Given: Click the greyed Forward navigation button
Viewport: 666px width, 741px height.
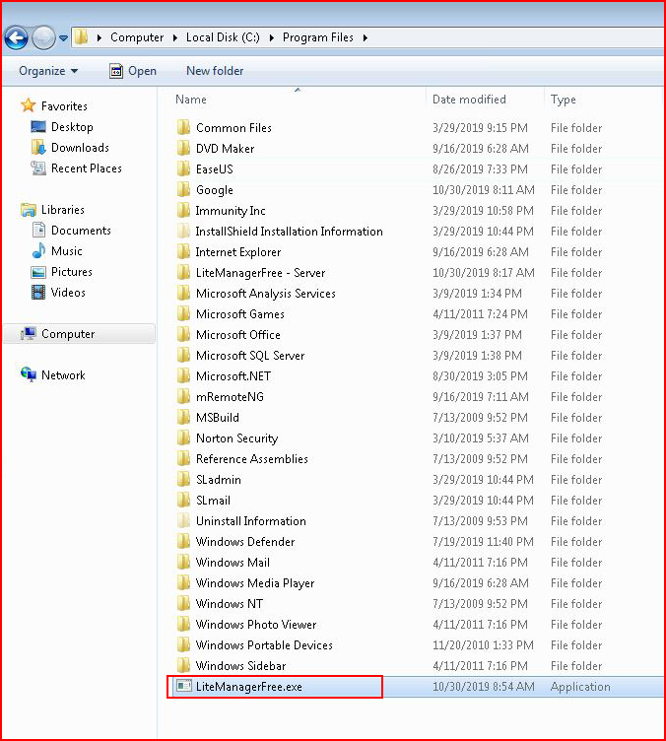Looking at the screenshot, I should pos(43,37).
